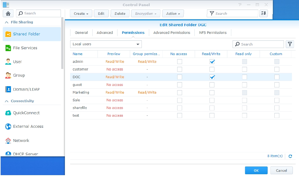Uncheck Read/Write for DGC user
Viewport: 299px width, 181px height.
click(212, 77)
